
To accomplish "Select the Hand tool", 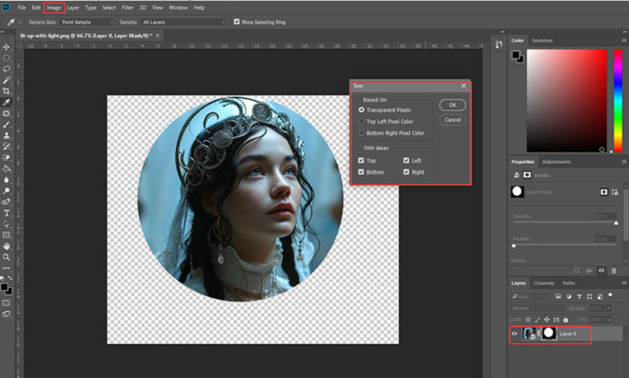I will pyautogui.click(x=7, y=247).
